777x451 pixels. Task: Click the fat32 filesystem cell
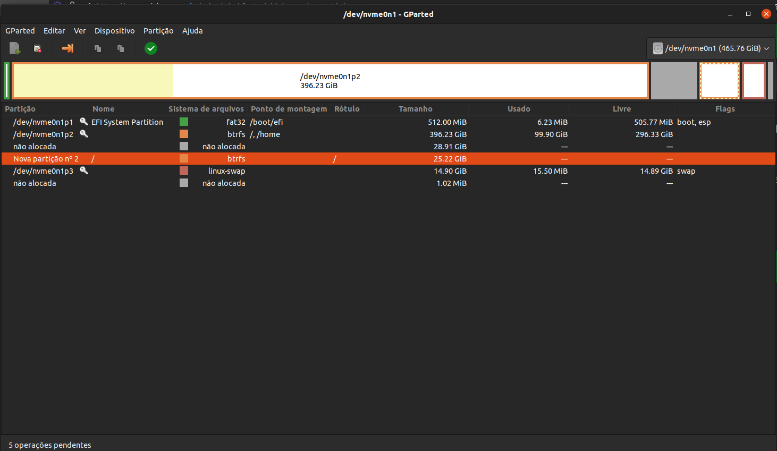(x=236, y=122)
